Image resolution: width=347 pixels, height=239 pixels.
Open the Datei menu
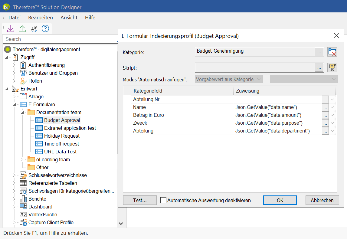click(x=15, y=18)
